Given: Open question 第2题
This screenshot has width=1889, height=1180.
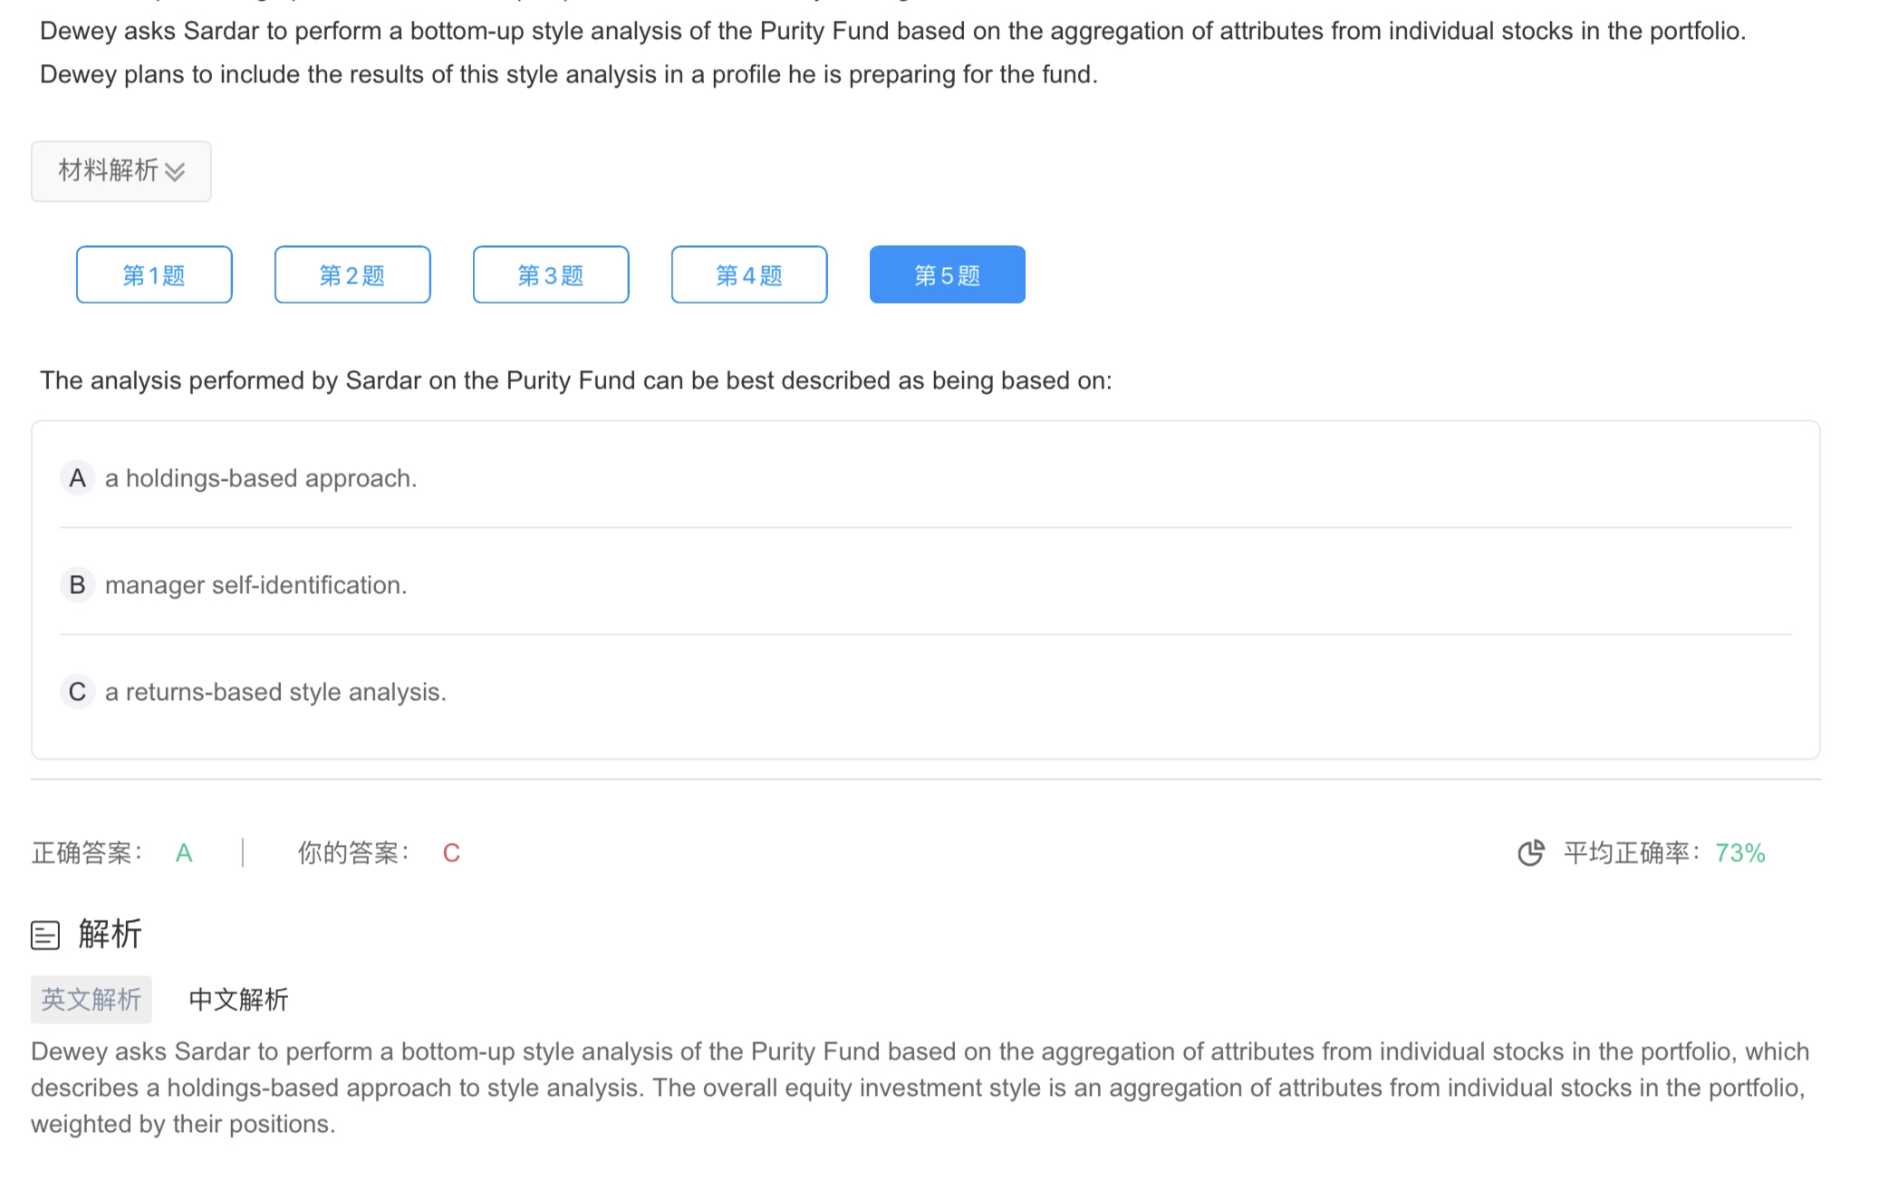Looking at the screenshot, I should tap(352, 274).
